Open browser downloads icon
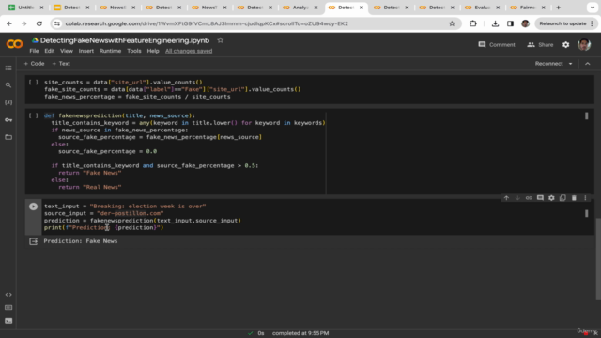The image size is (601, 338). [495, 23]
